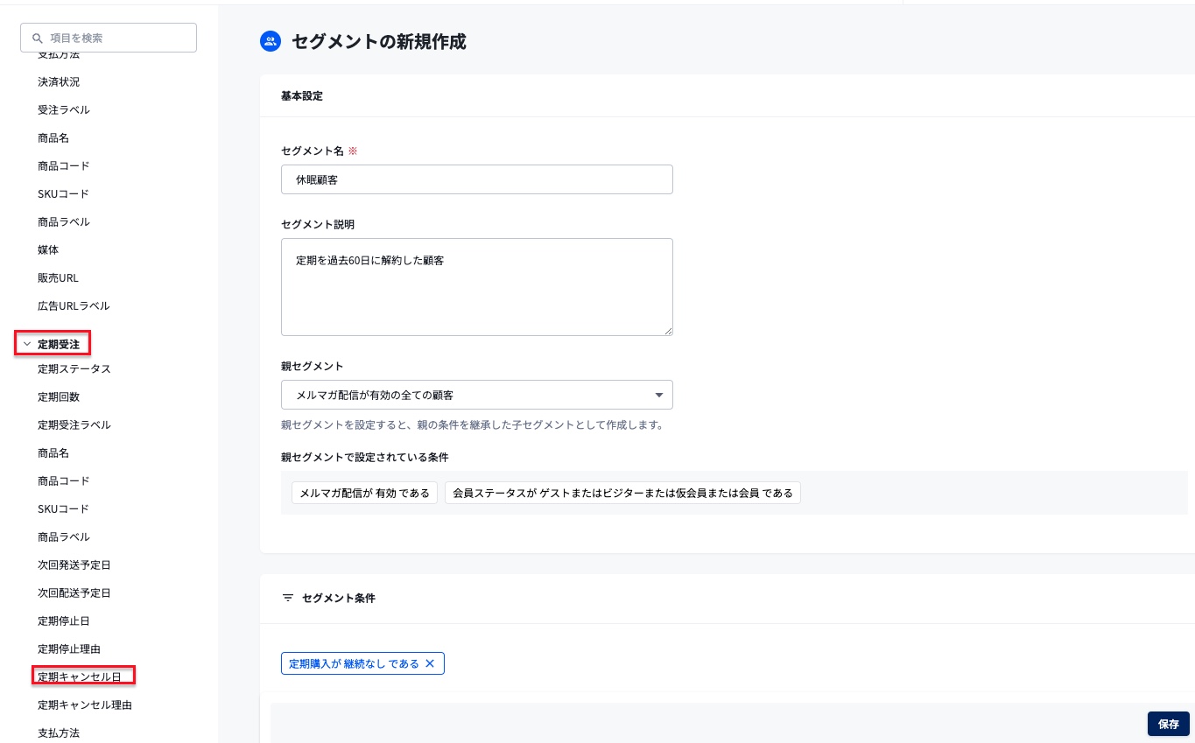1195x743 pixels.
Task: Select 広告URLラベル in the sidebar
Action: 74,306
